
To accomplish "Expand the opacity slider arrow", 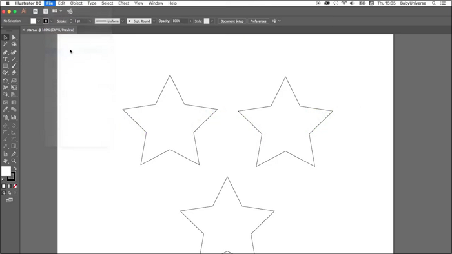I will [x=190, y=21].
